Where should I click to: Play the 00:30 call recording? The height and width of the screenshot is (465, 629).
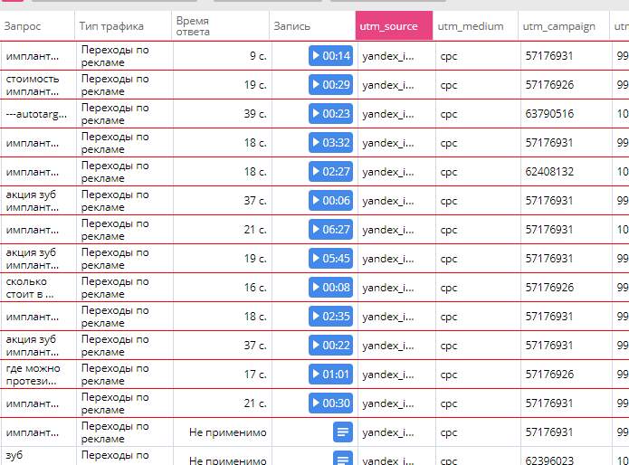(330, 403)
